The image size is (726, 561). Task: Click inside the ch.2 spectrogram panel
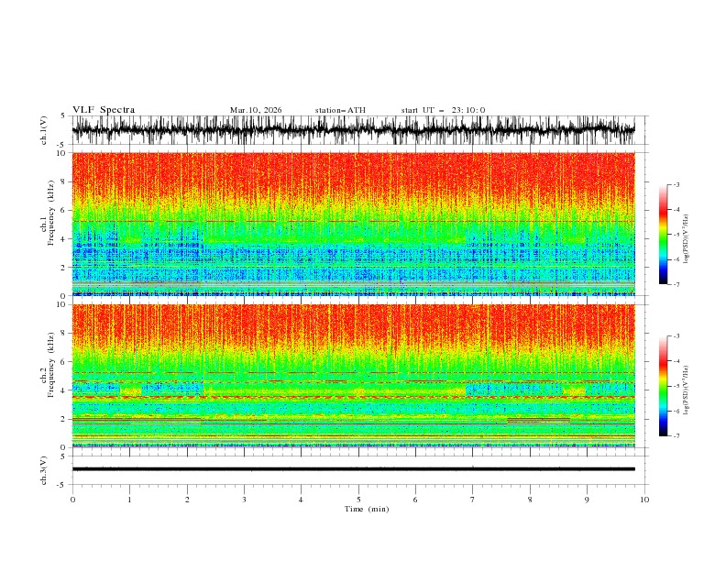click(x=353, y=376)
